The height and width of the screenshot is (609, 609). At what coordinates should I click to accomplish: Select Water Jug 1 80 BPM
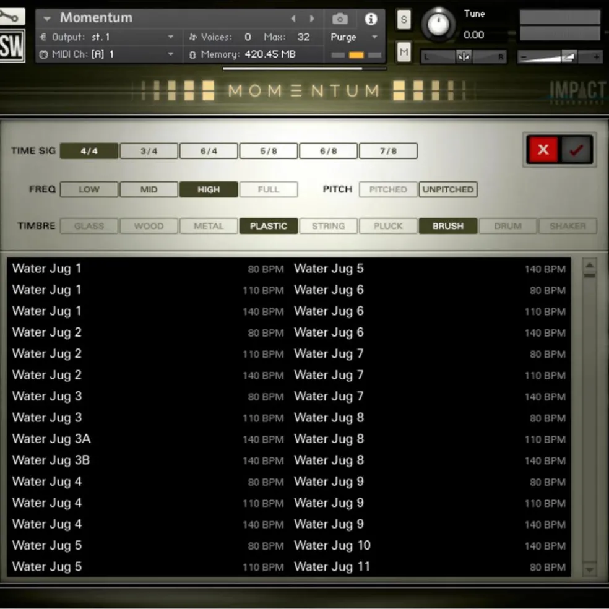pyautogui.click(x=147, y=269)
